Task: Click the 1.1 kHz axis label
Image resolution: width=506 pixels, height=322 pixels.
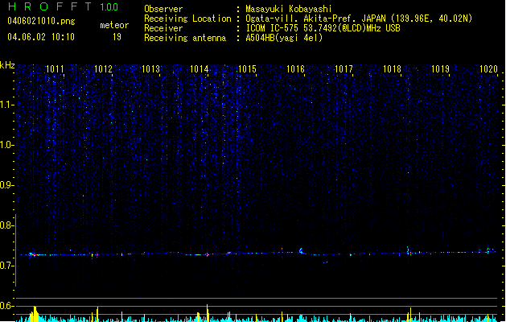Action: pos(7,105)
